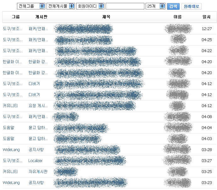Click the 원래대로 reset button

pyautogui.click(x=192, y=6)
